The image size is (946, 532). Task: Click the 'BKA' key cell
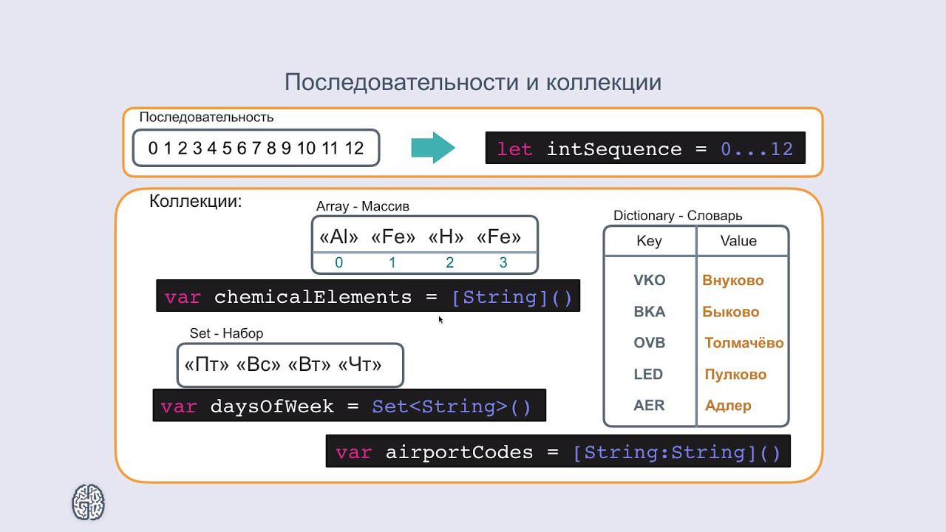coord(650,312)
